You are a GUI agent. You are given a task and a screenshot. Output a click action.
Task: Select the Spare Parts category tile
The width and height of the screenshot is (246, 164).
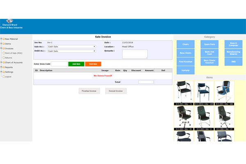click(x=210, y=44)
